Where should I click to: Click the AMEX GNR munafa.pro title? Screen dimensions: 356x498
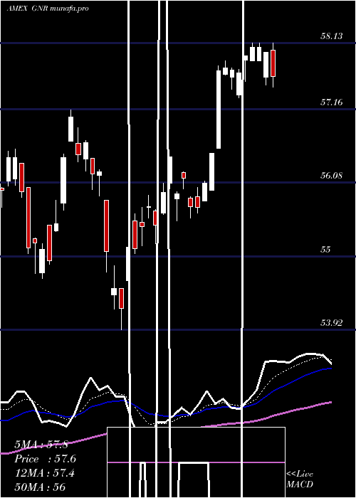(48, 9)
